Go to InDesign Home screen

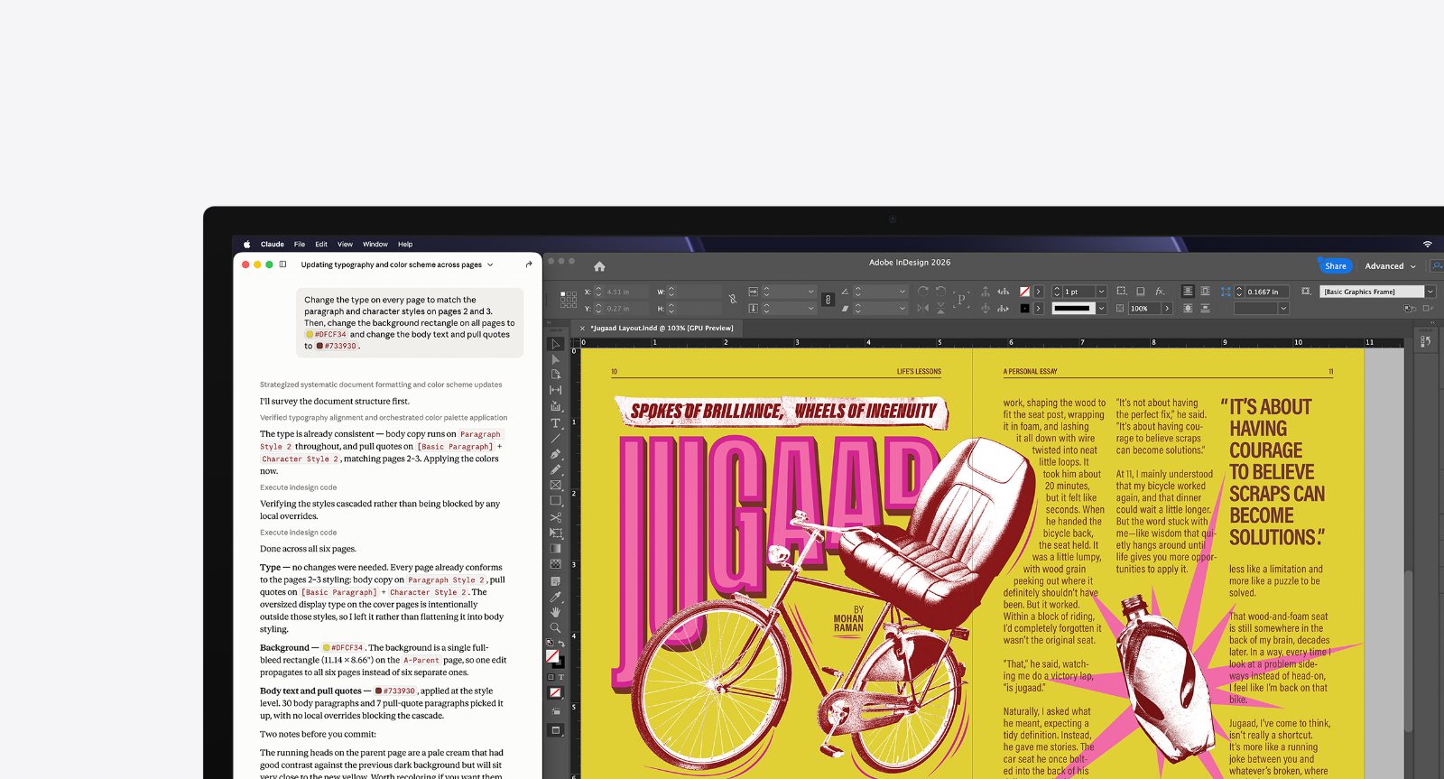pyautogui.click(x=599, y=266)
